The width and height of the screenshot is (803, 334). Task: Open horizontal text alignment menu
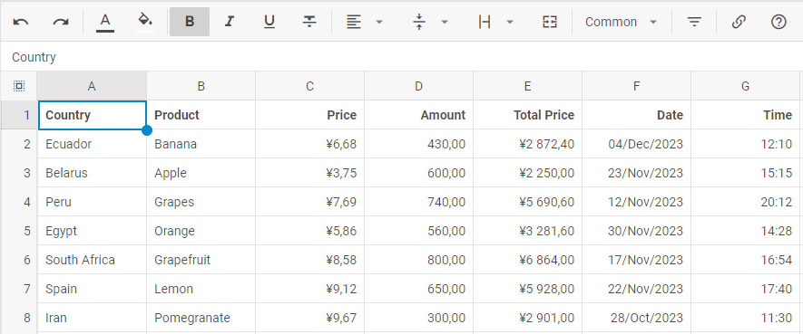point(364,22)
